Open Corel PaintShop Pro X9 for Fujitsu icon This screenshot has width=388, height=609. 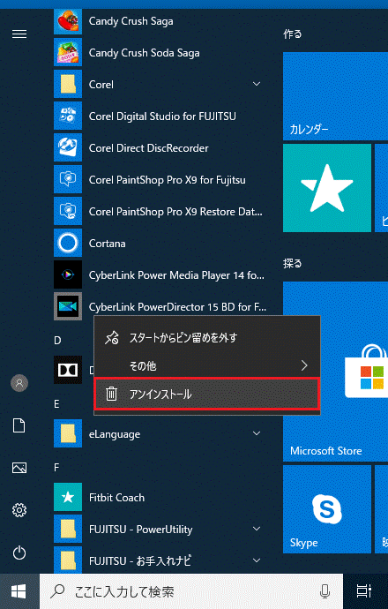tap(68, 180)
